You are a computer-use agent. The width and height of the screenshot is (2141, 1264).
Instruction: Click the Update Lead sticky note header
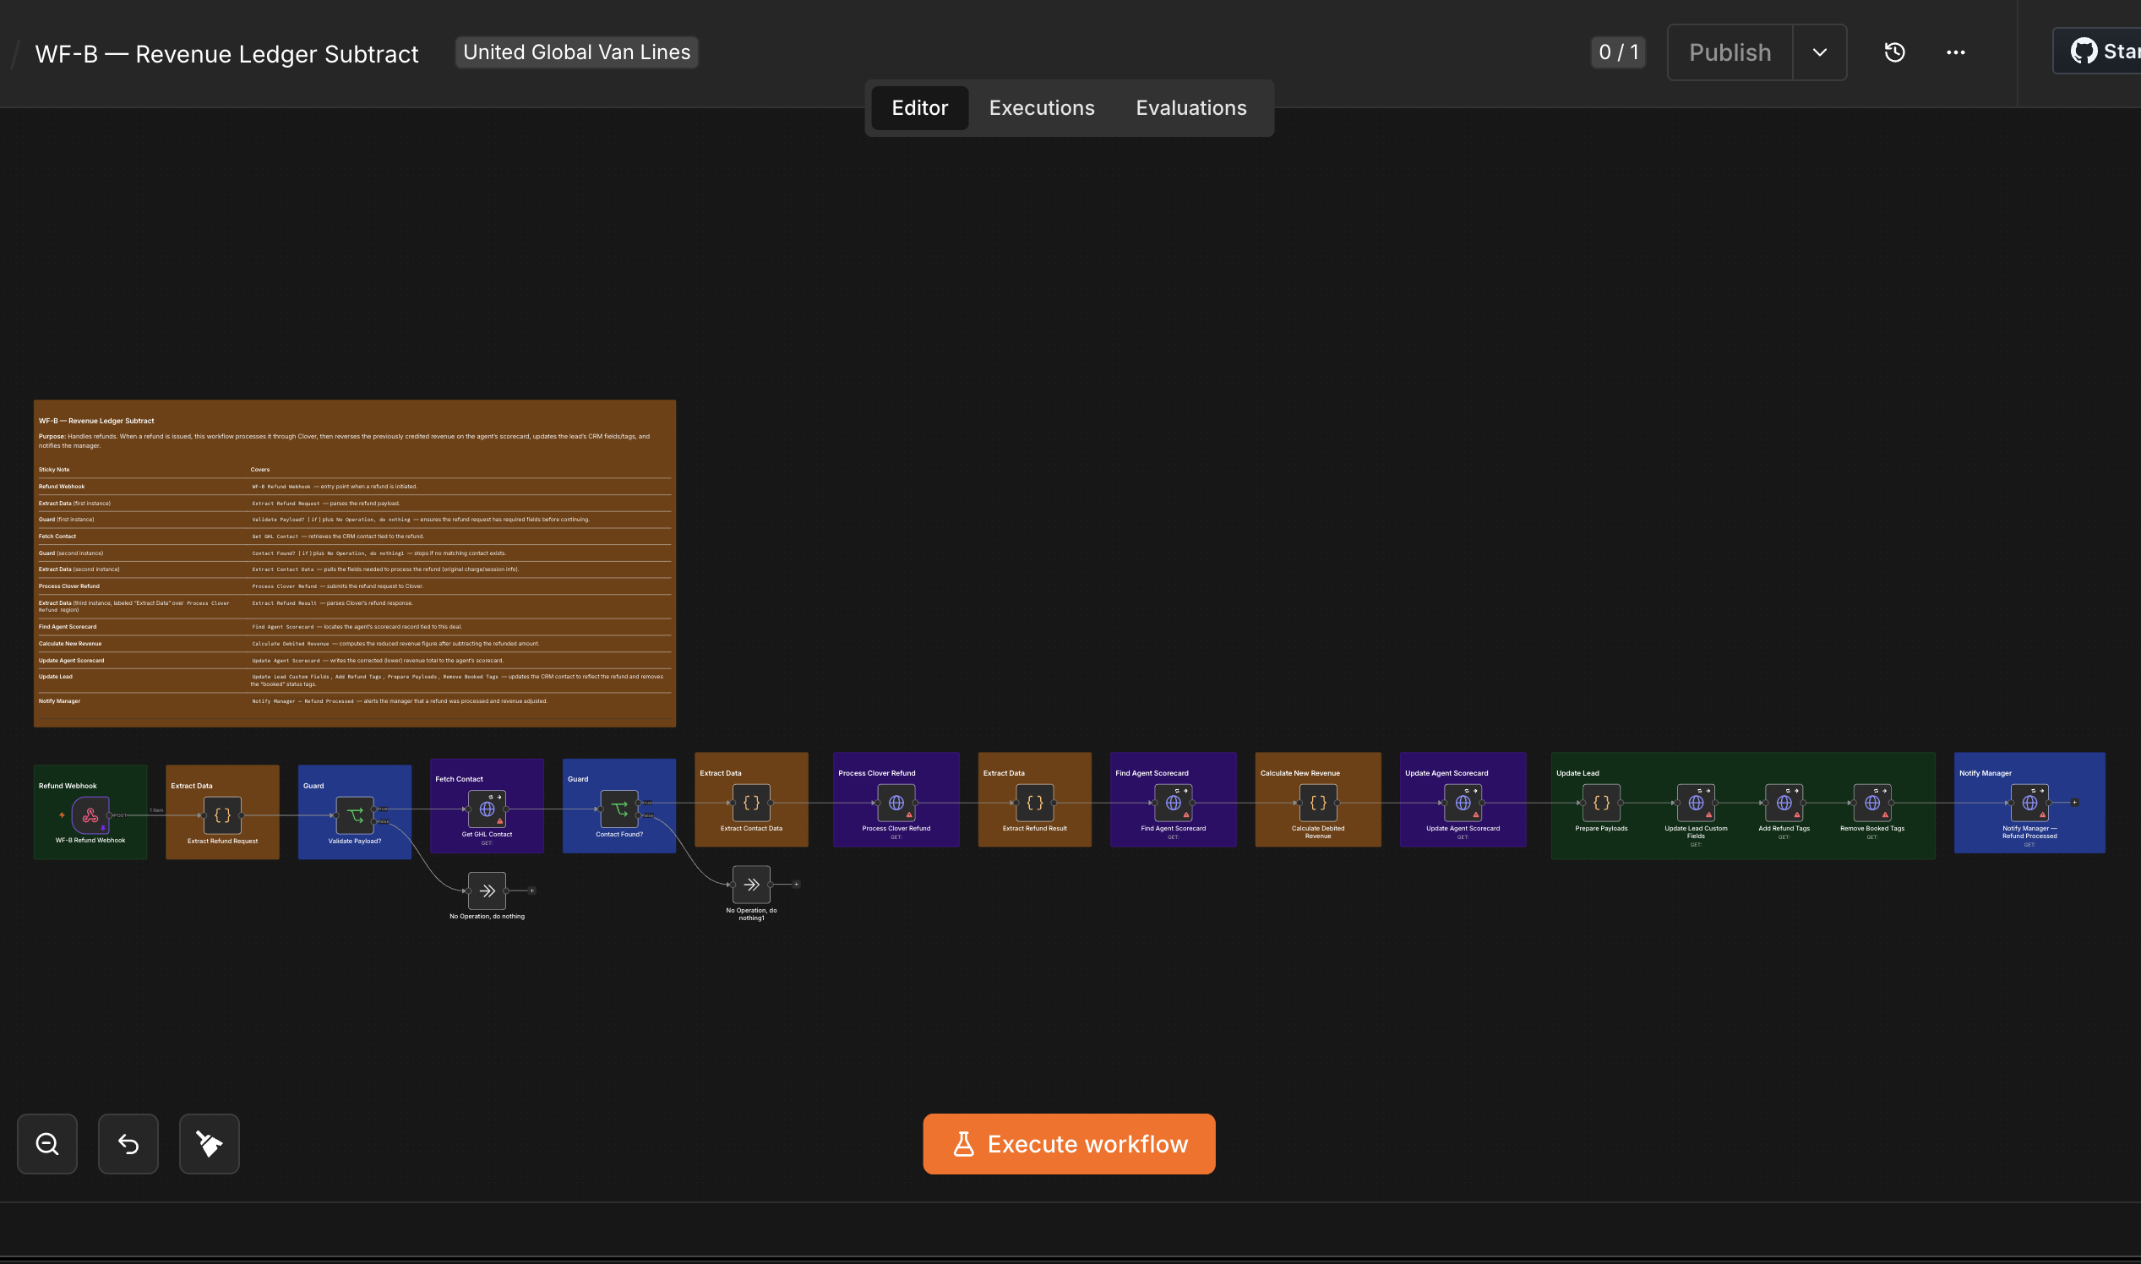tap(1577, 773)
